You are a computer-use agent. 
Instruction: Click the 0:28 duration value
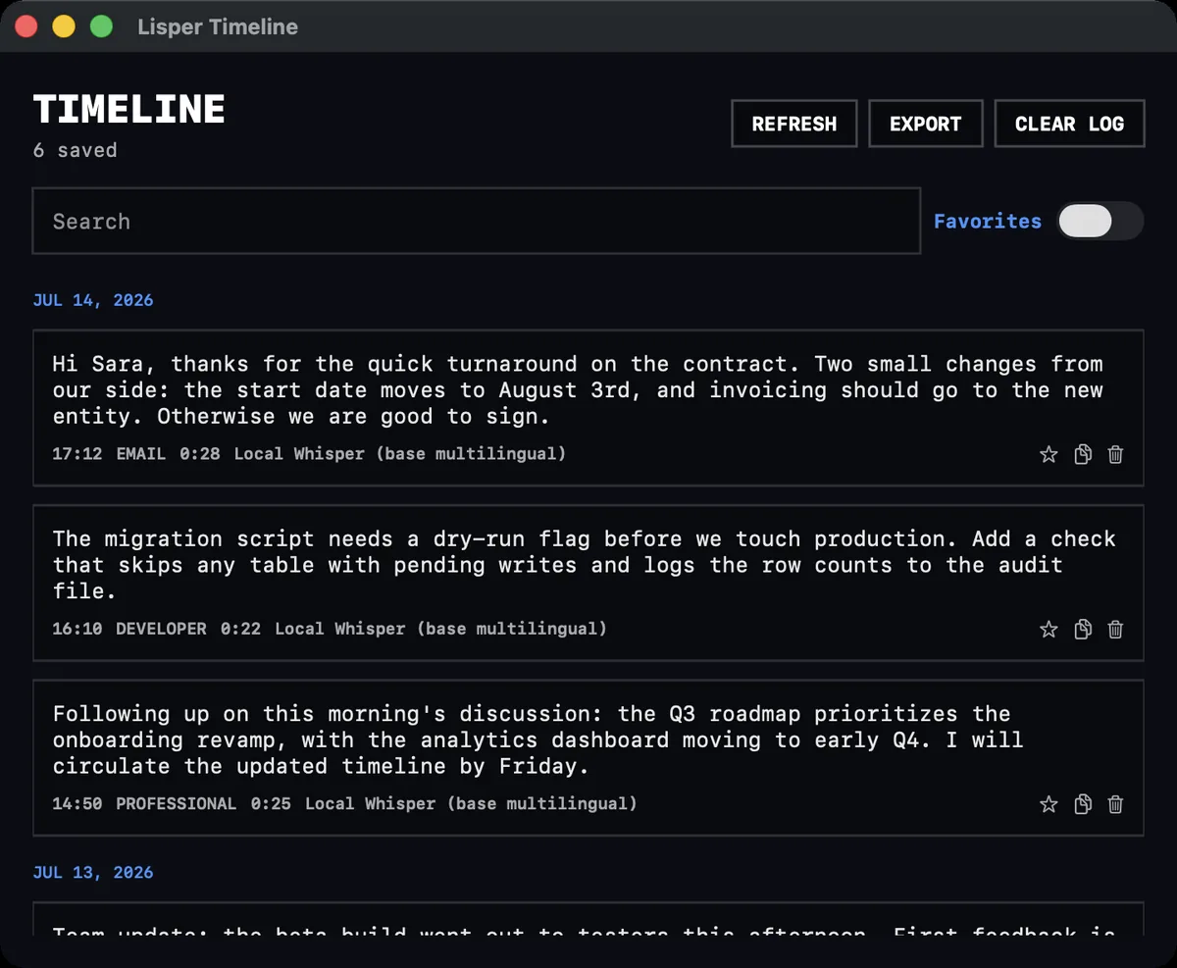click(200, 454)
